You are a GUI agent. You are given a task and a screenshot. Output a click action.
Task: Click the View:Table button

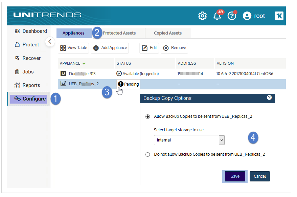73,48
